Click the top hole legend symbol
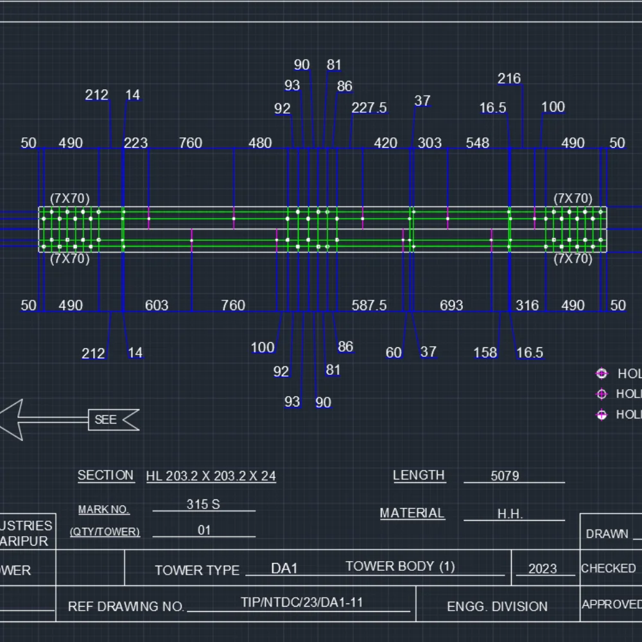Screen dimensions: 642x642 [x=602, y=374]
